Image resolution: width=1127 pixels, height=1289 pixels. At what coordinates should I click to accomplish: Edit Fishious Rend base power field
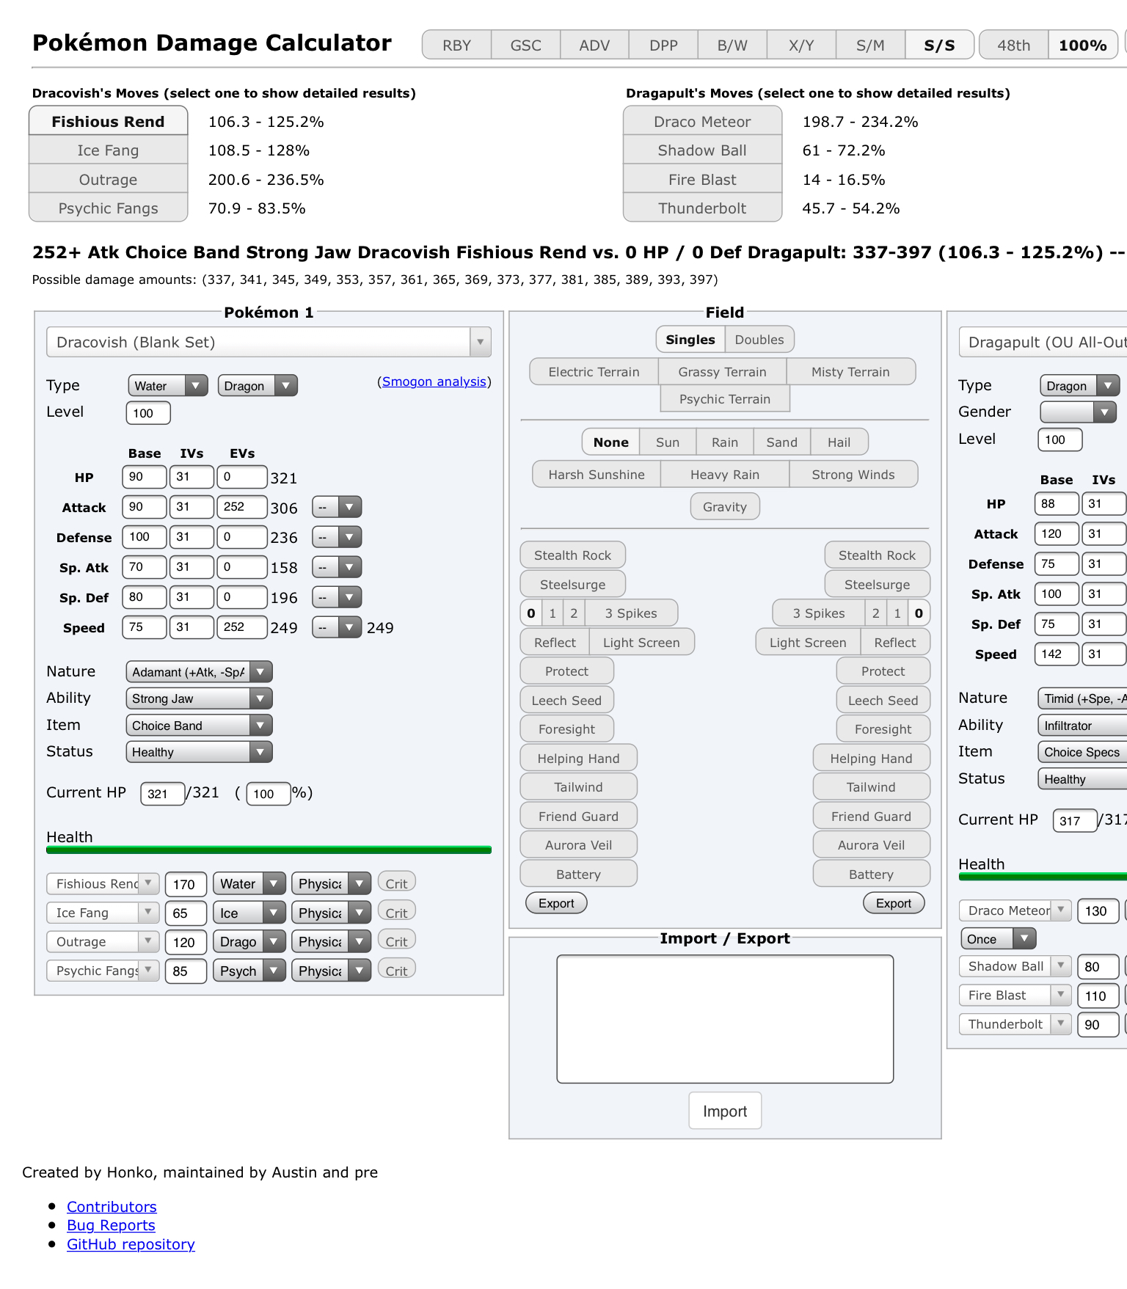click(x=186, y=885)
